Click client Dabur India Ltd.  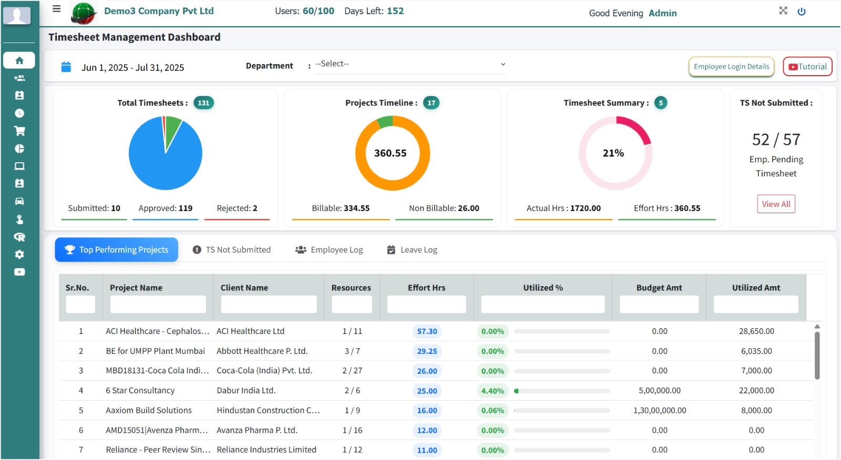tap(246, 391)
